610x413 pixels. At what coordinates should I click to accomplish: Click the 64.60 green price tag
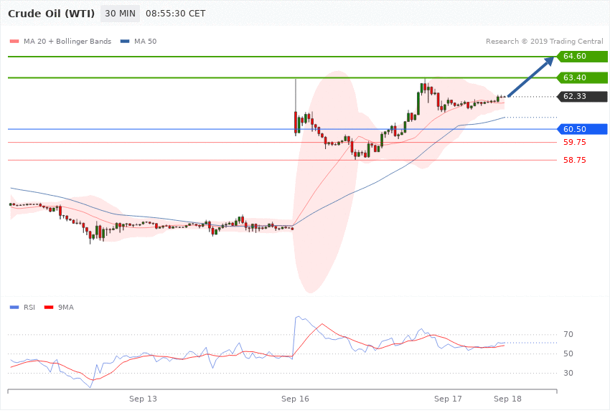[x=583, y=57]
